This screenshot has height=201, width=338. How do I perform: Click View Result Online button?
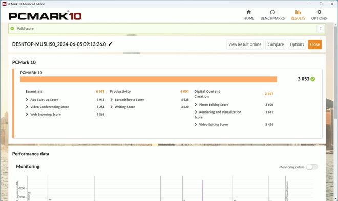[245, 44]
